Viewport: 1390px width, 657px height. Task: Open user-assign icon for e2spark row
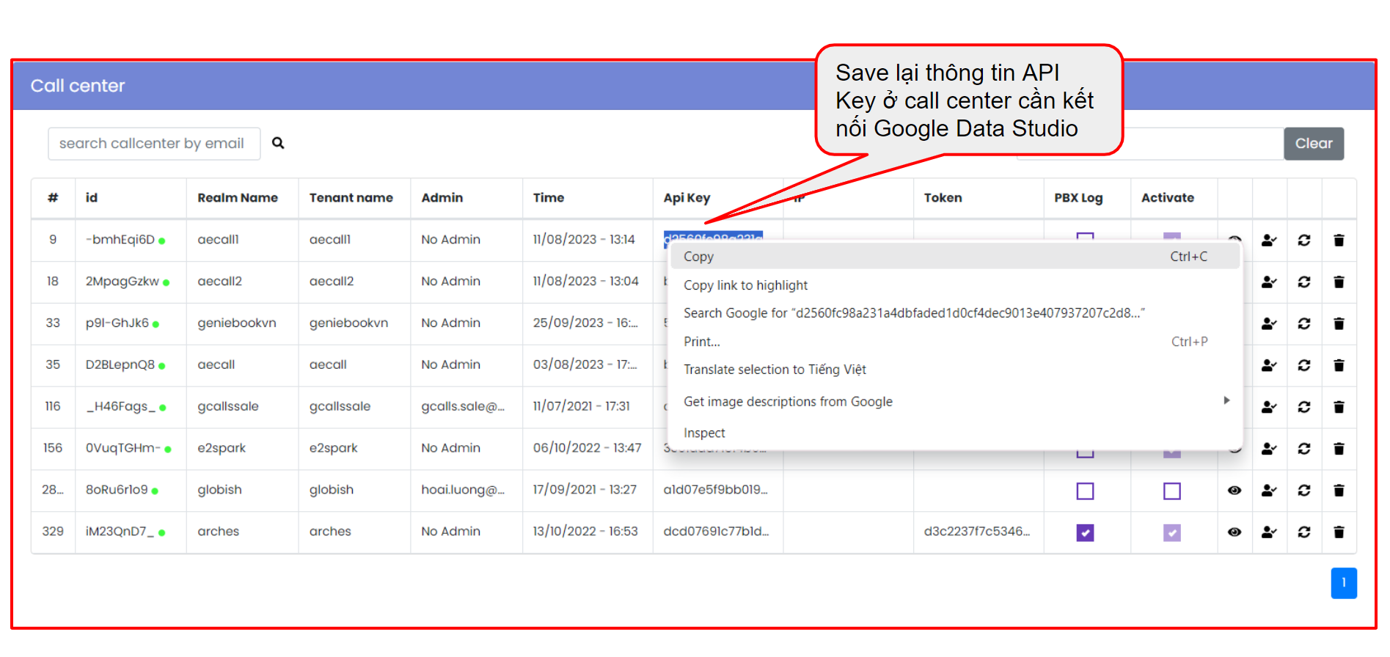pyautogui.click(x=1269, y=449)
